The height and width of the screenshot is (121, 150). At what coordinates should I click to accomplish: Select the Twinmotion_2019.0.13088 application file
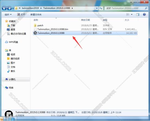85,33
